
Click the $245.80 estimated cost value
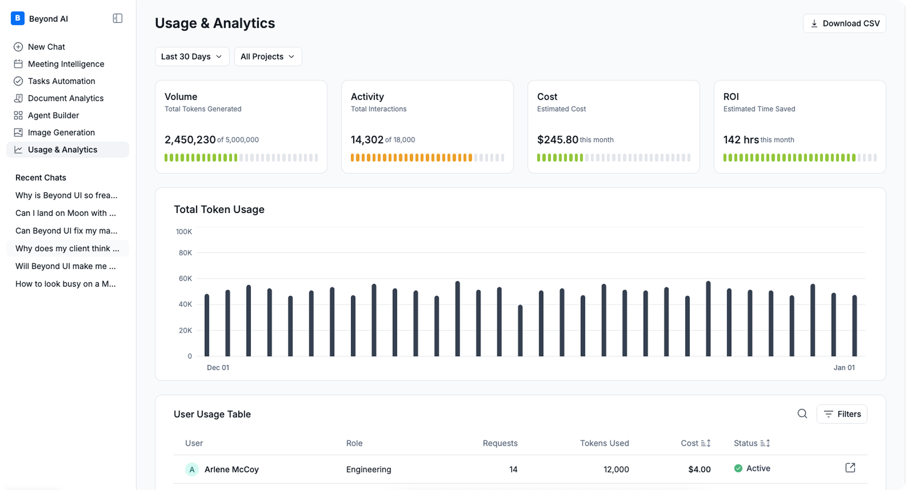coord(557,139)
